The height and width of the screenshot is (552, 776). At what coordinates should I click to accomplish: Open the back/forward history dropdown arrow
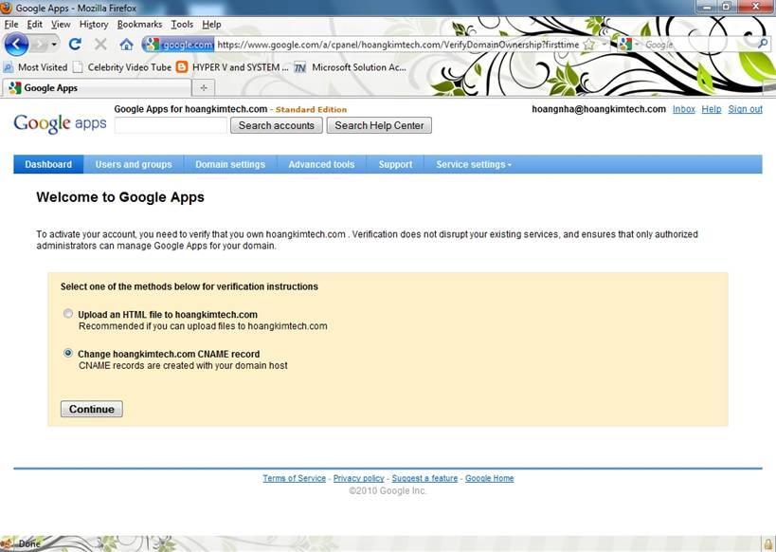click(54, 45)
